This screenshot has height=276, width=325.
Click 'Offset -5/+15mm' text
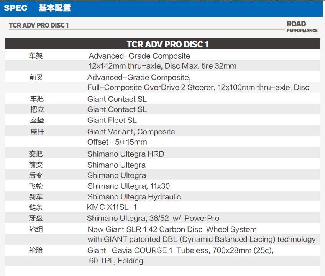pyautogui.click(x=117, y=142)
